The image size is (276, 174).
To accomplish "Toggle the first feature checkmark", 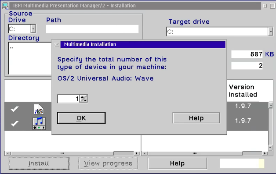I will [15, 109].
